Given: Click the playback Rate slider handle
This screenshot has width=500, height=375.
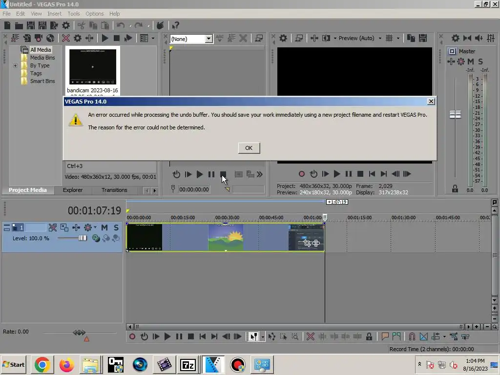Looking at the screenshot, I should [x=79, y=333].
